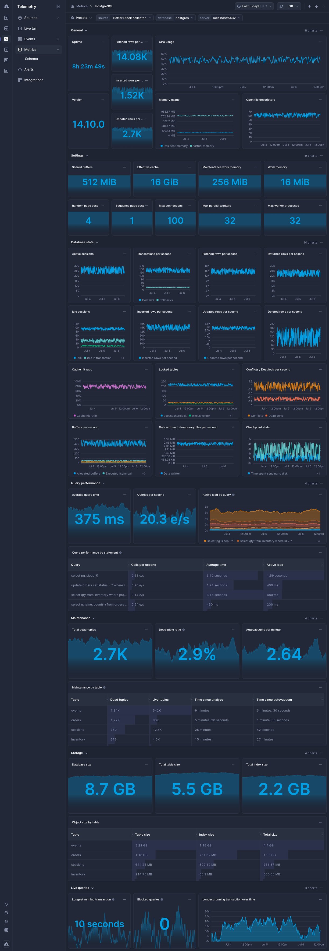329x951 pixels.
Task: Toggle Rollbacks series in Transactions legend
Action: pyautogui.click(x=164, y=300)
